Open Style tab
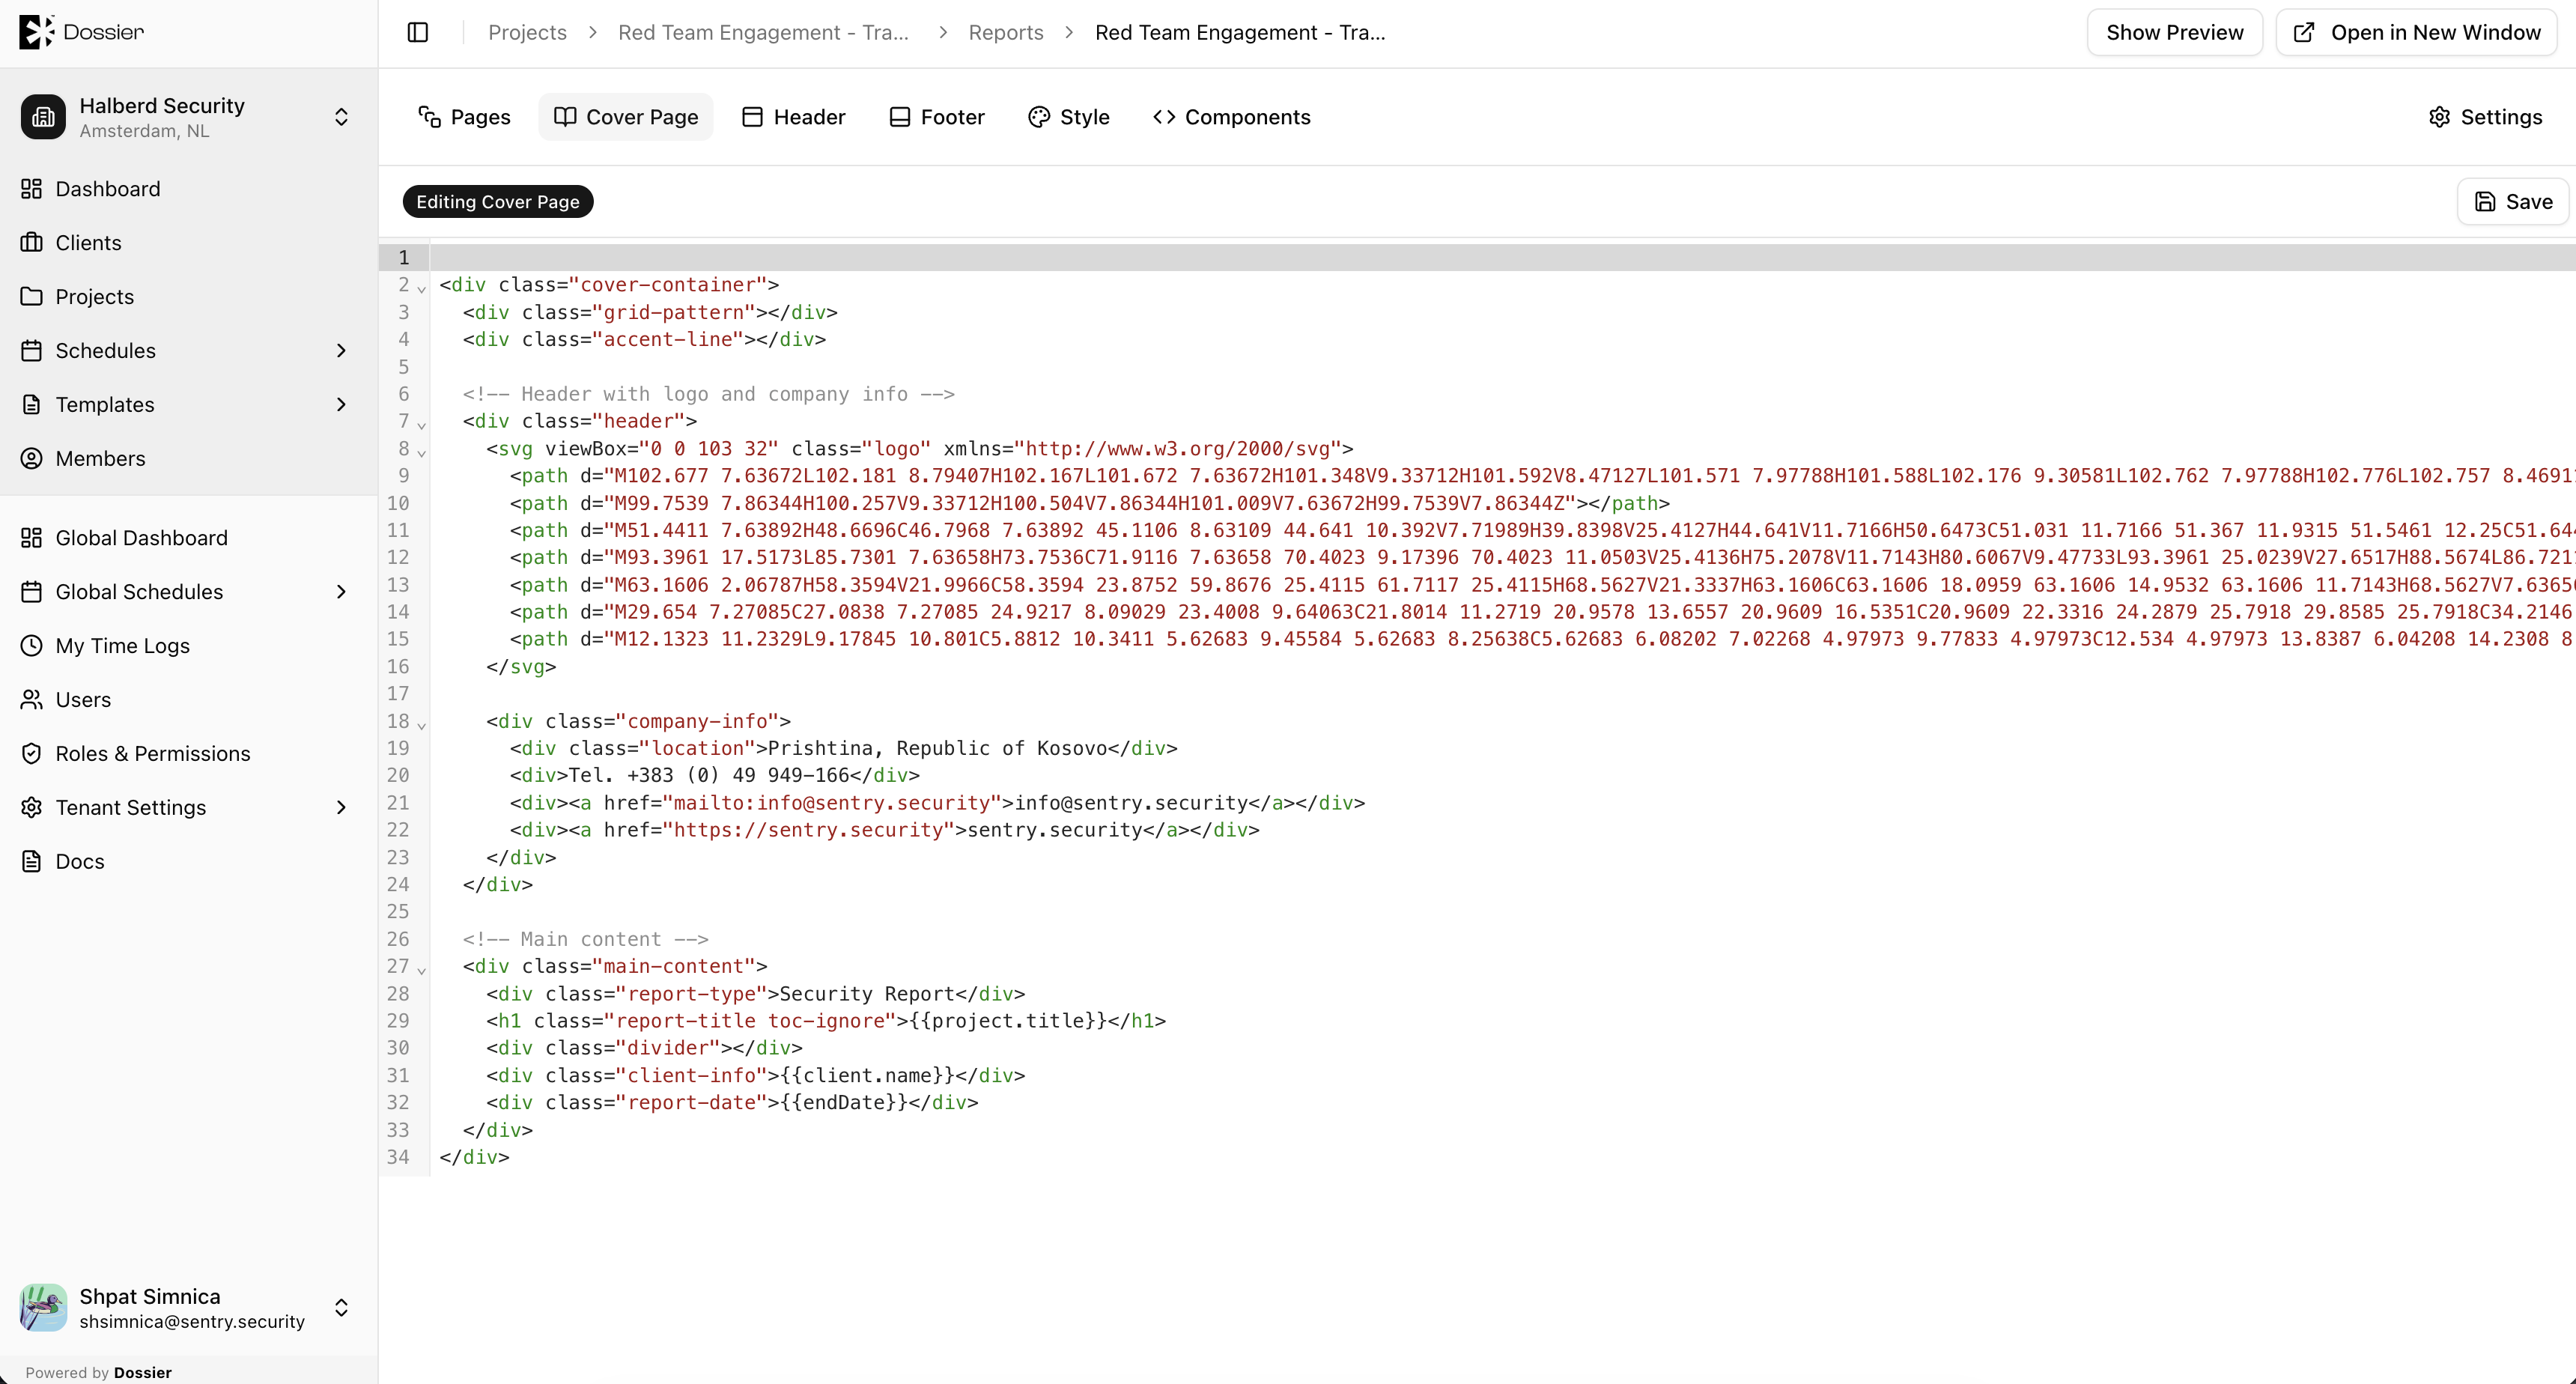Viewport: 2576px width, 1384px height. pyautogui.click(x=1069, y=117)
